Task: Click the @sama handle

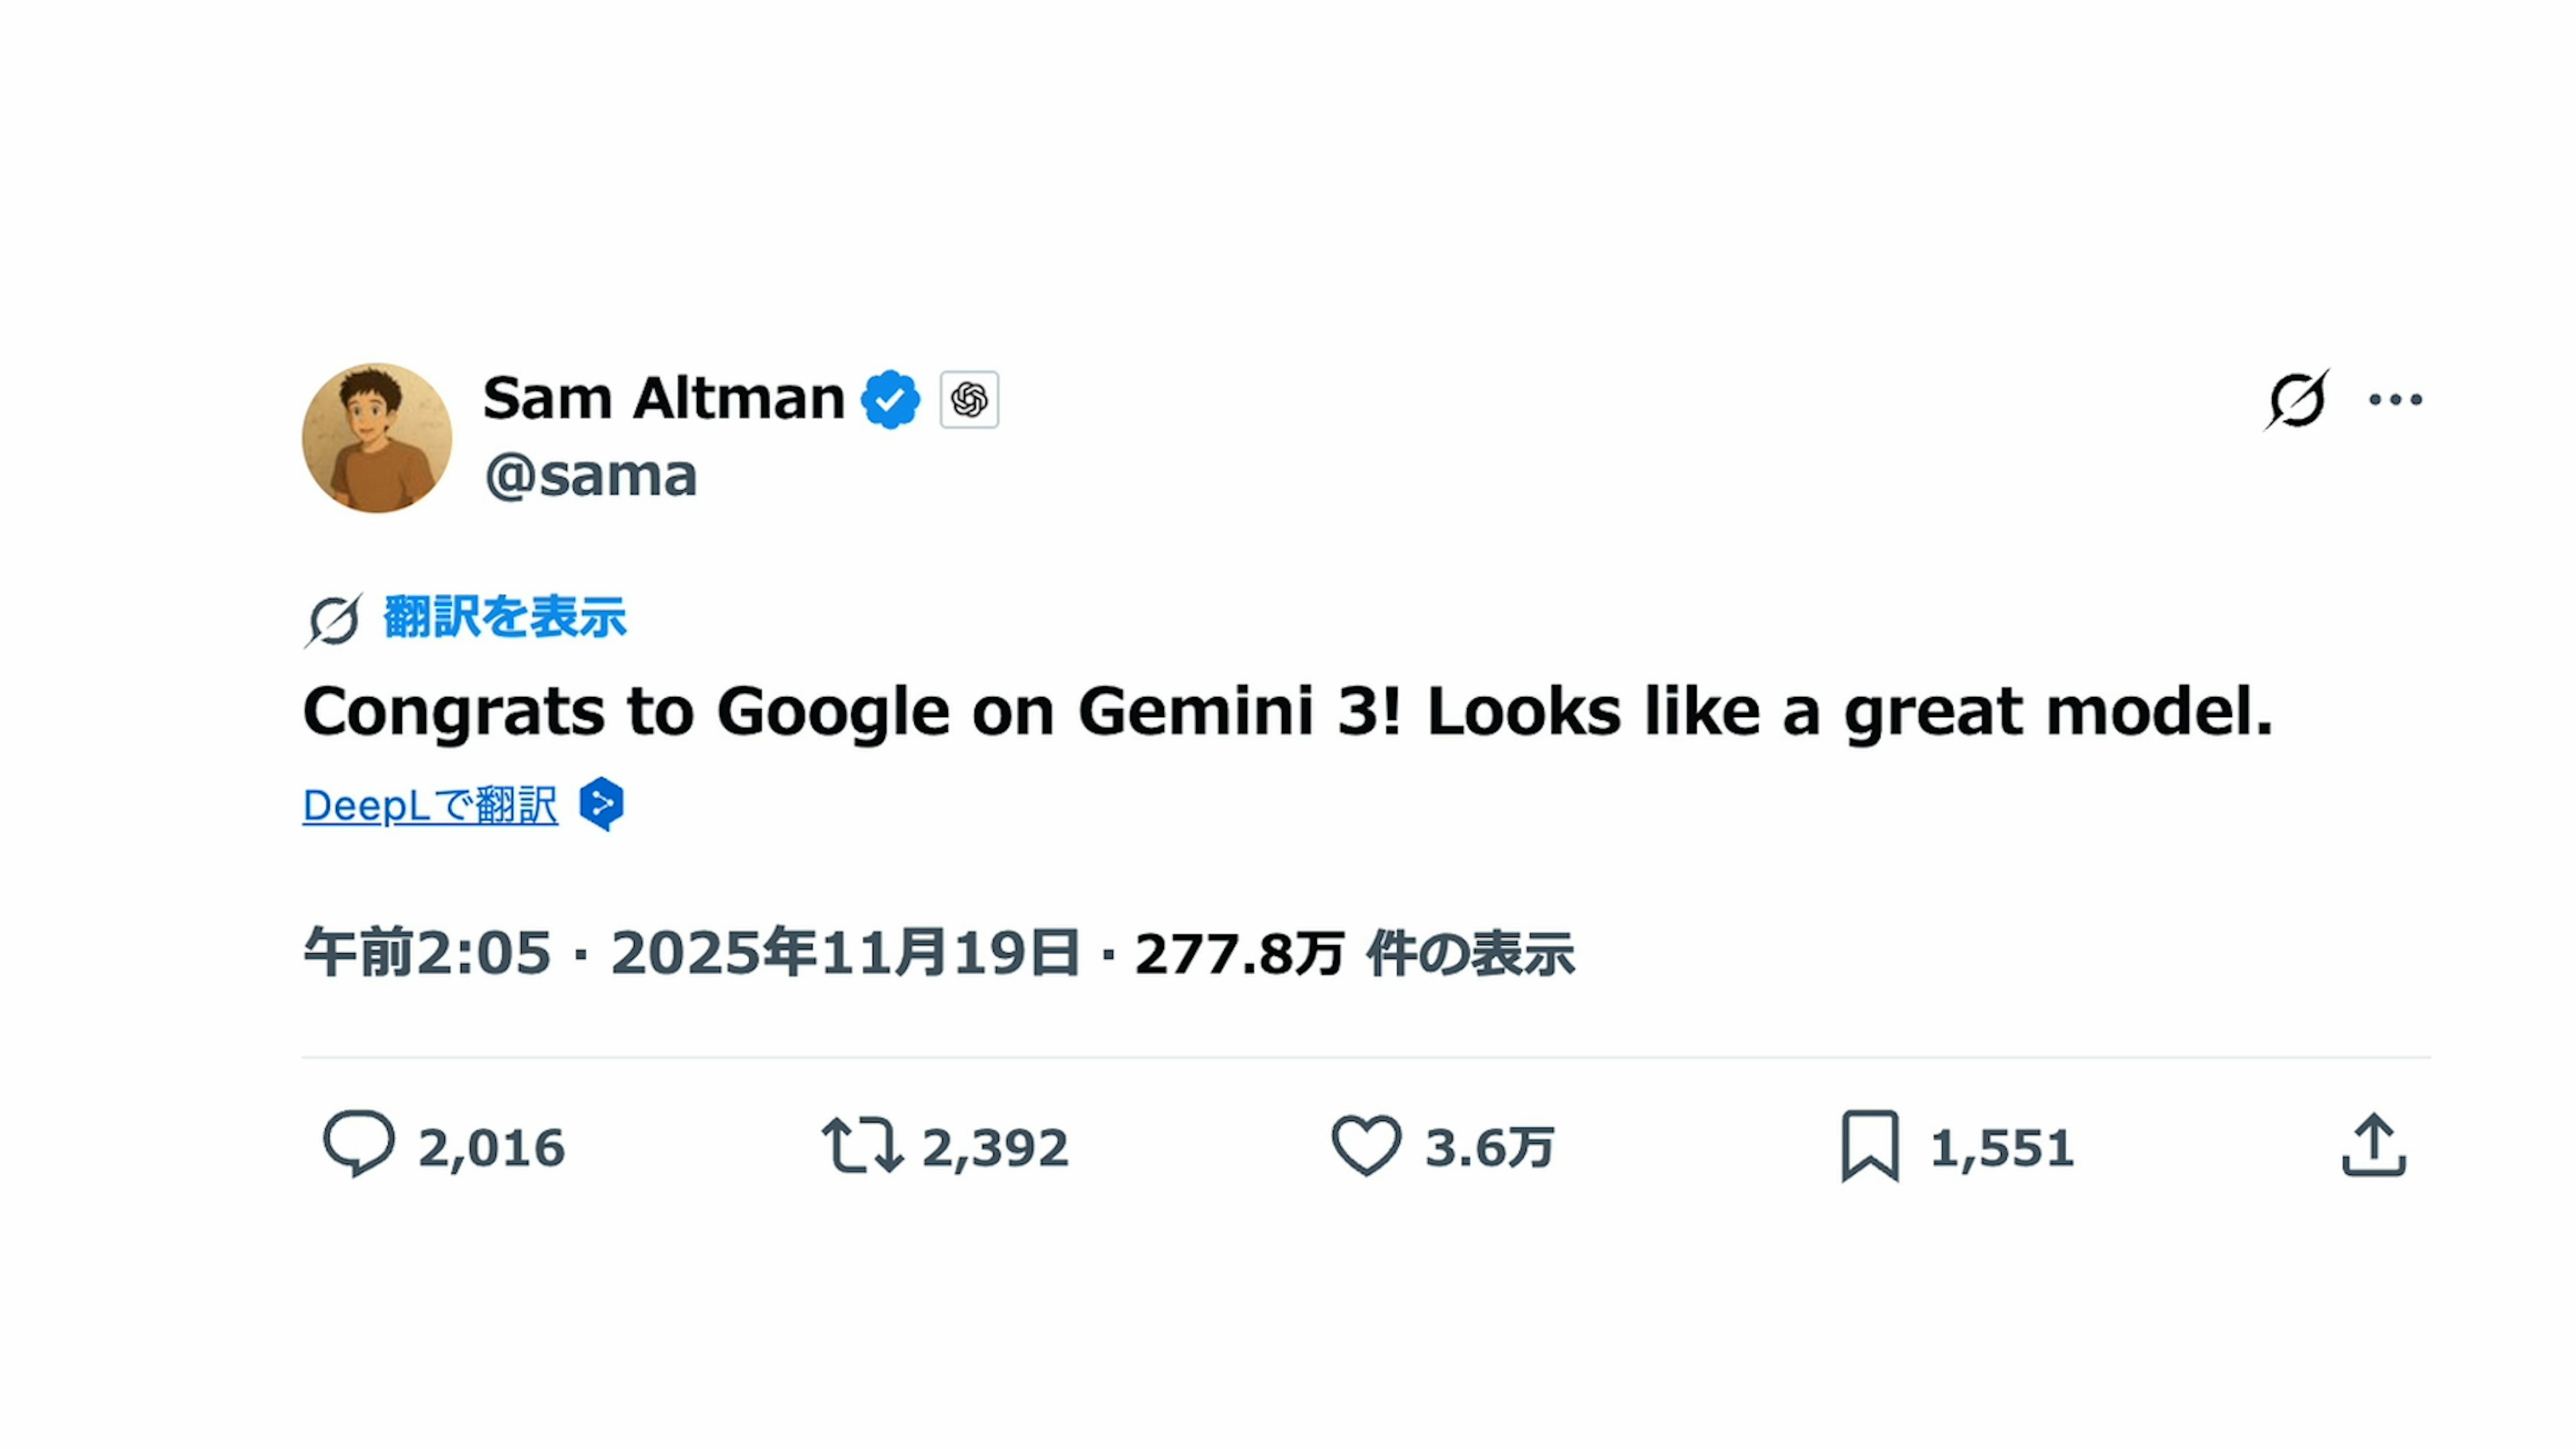Action: click(590, 476)
